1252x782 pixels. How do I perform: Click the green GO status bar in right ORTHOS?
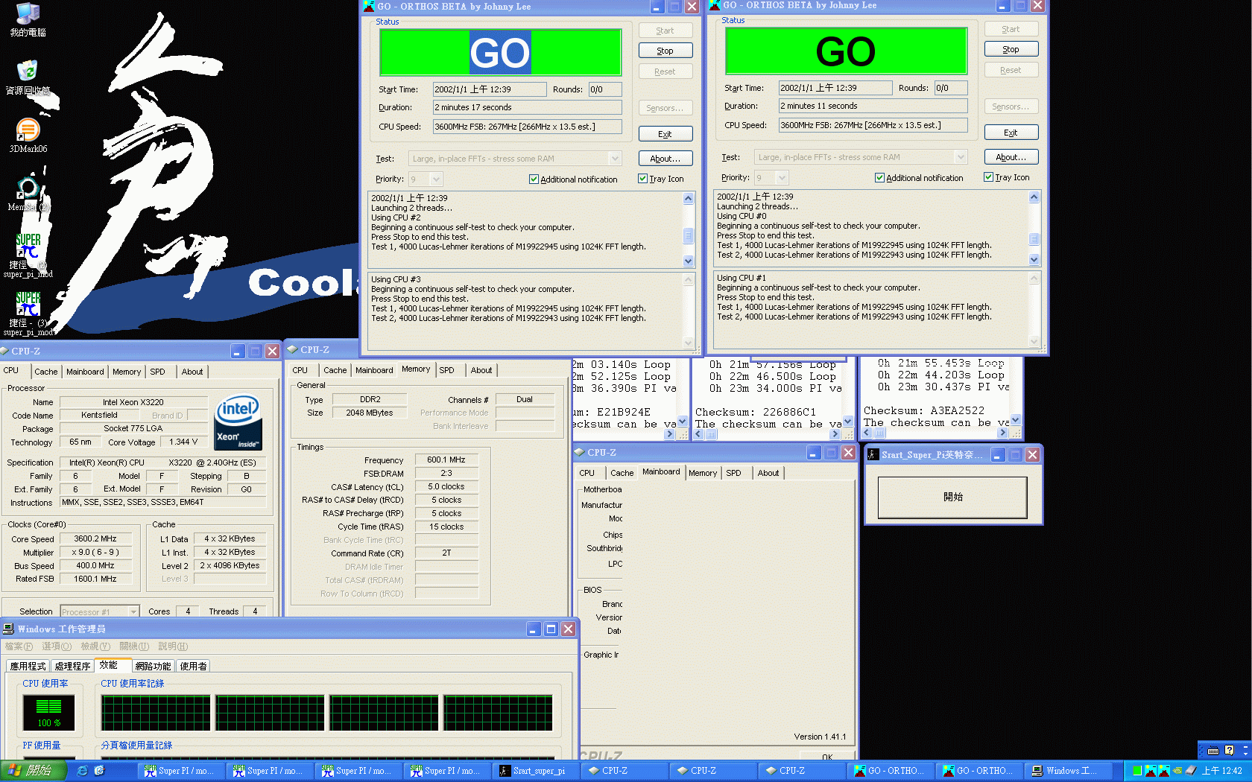click(x=846, y=51)
